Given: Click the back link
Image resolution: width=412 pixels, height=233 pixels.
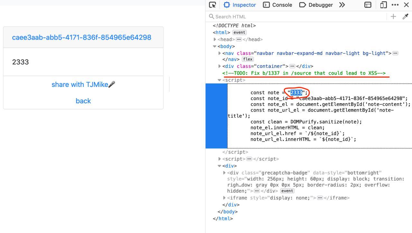Looking at the screenshot, I should click(83, 101).
